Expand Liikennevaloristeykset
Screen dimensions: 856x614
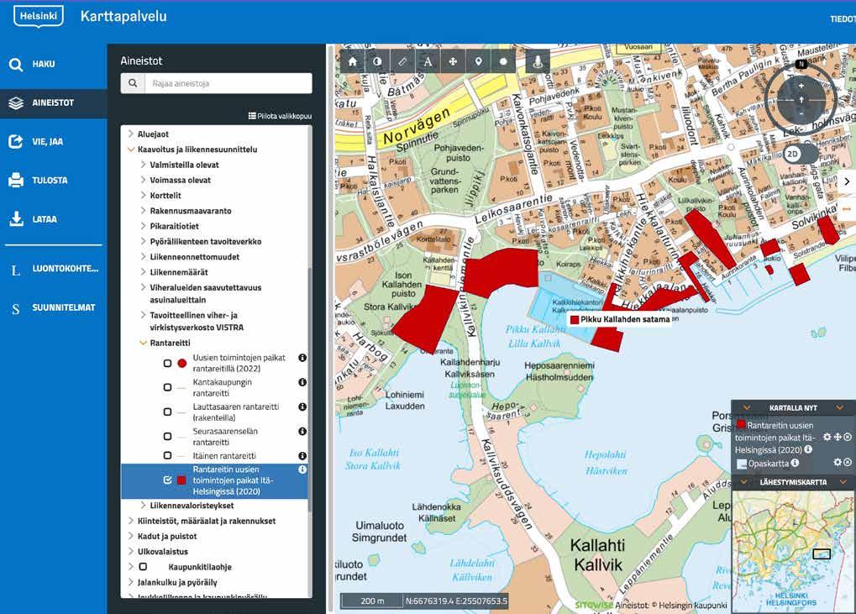[x=143, y=506]
